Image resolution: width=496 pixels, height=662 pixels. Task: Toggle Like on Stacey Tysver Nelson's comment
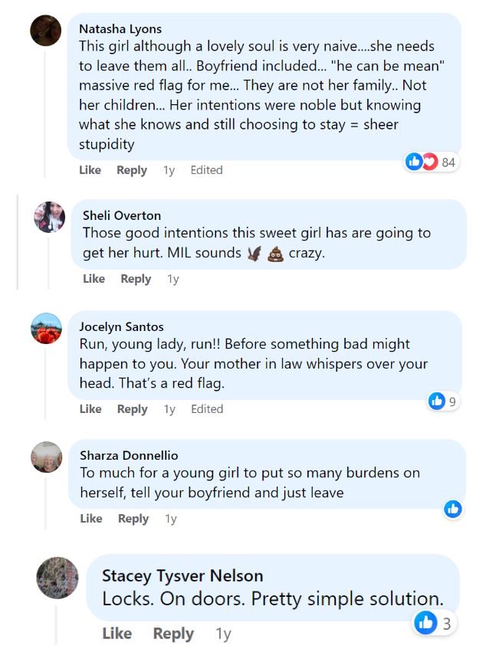117,634
